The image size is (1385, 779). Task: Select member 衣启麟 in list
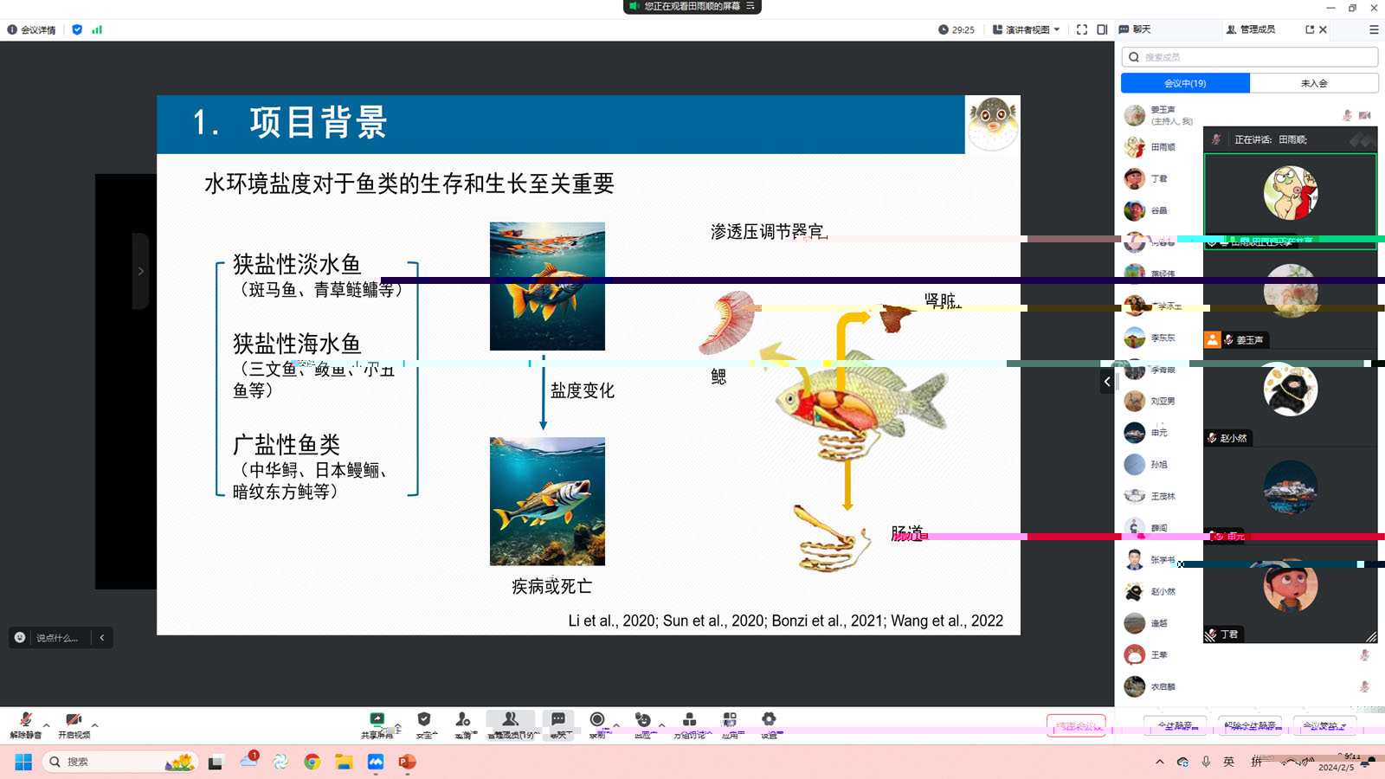(x=1162, y=686)
